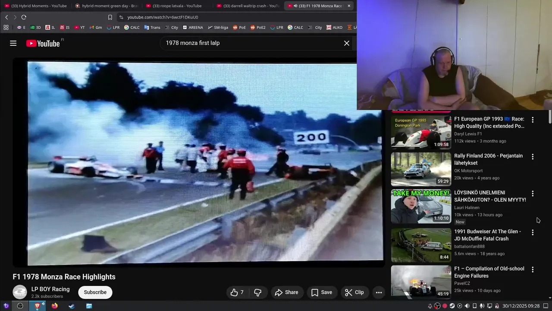
Task: Go to YouTube home via logo
Action: [43, 43]
